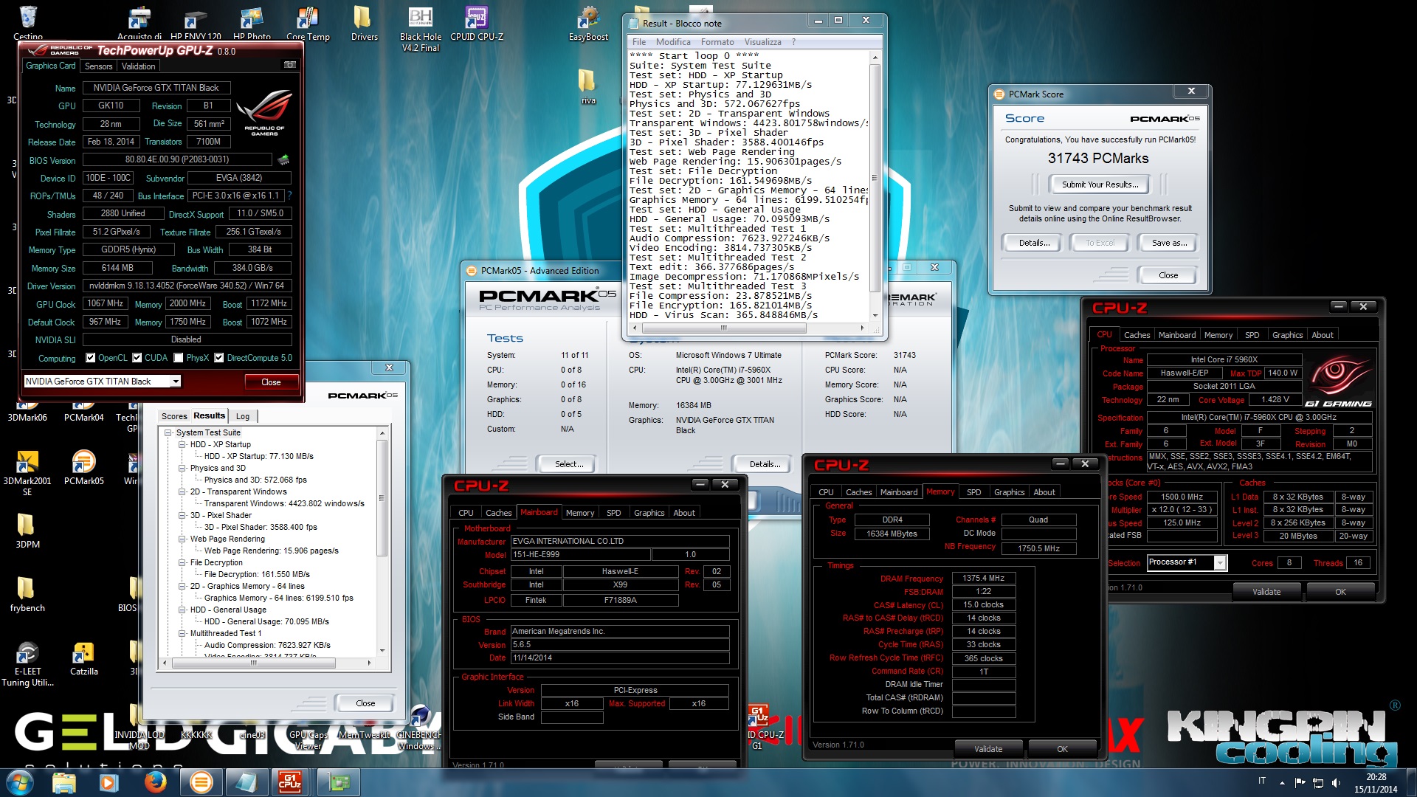Collapse the File Decryption tree node
The image size is (1417, 797).
point(182,562)
